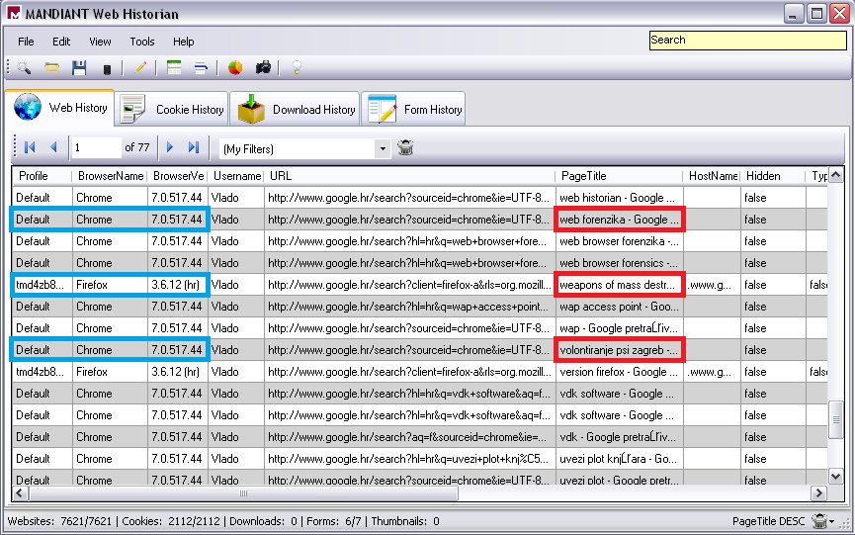The width and height of the screenshot is (855, 535).
Task: Go to the last page of results
Action: click(194, 147)
